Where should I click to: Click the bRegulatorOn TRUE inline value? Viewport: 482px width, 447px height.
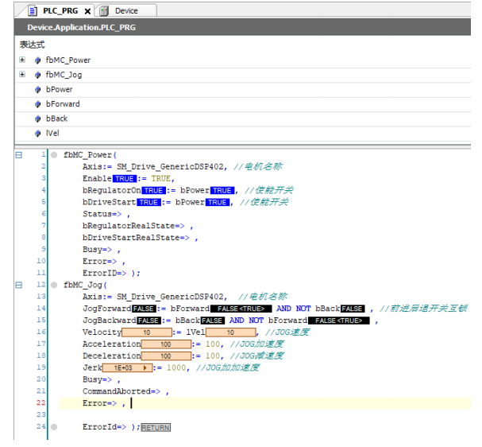[x=153, y=191]
